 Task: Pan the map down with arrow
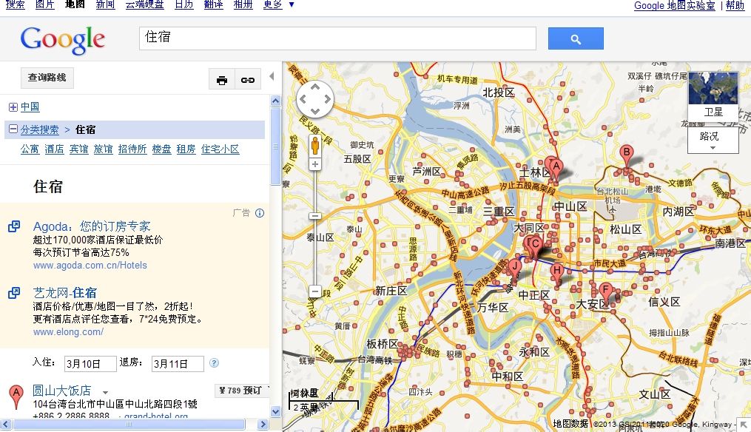point(314,112)
